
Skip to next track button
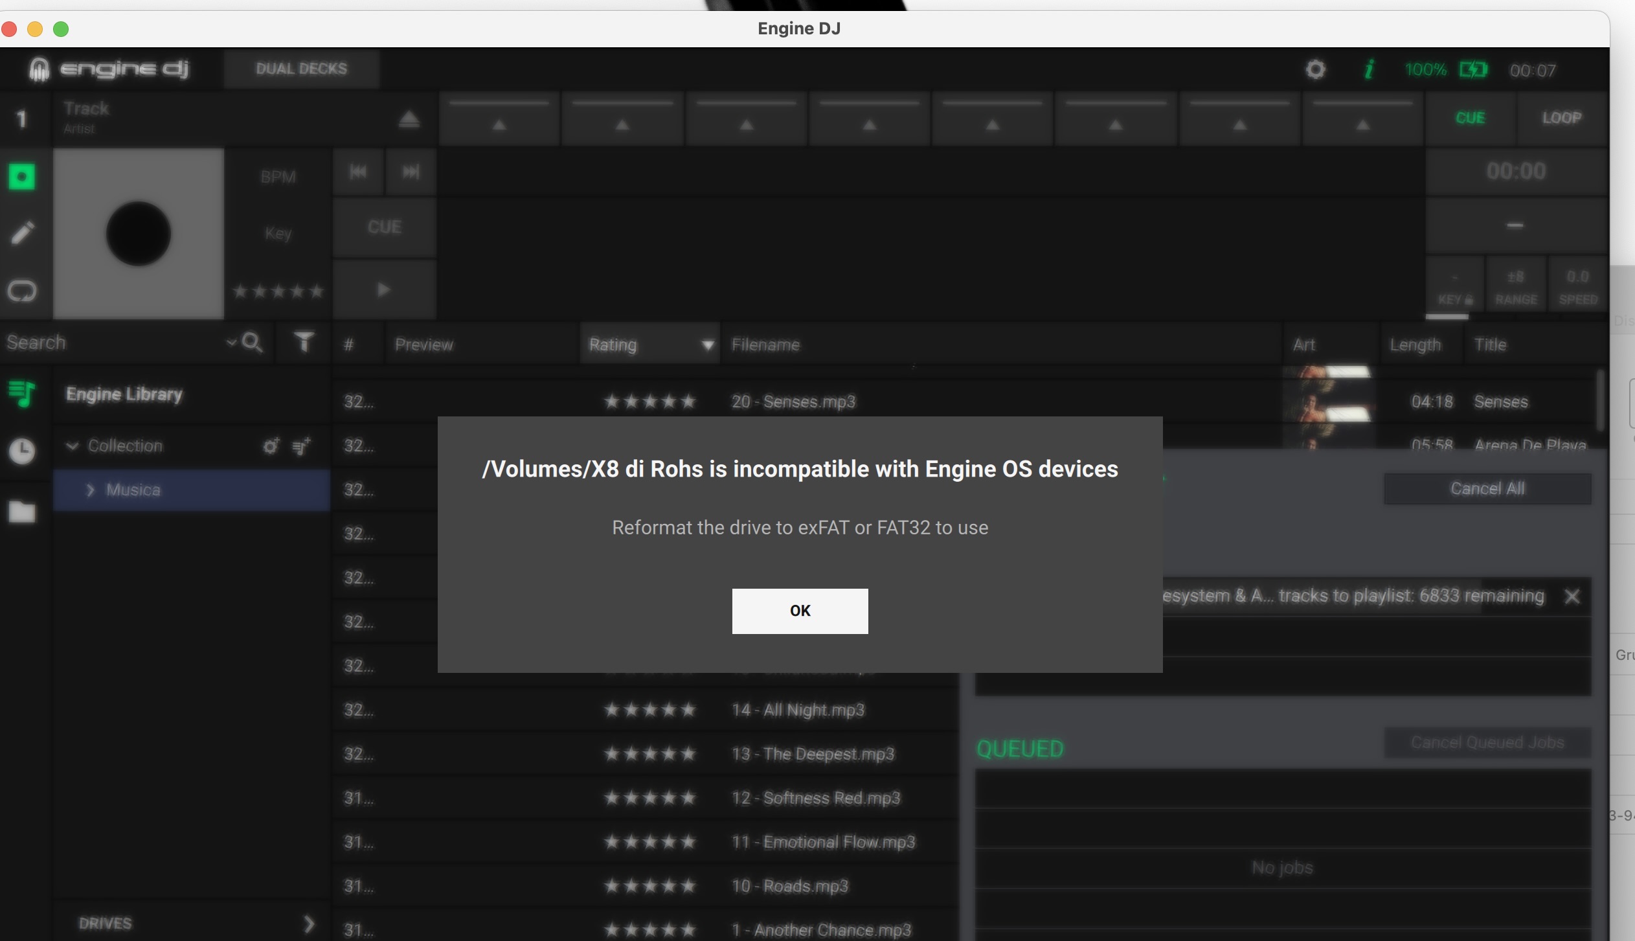(x=411, y=172)
